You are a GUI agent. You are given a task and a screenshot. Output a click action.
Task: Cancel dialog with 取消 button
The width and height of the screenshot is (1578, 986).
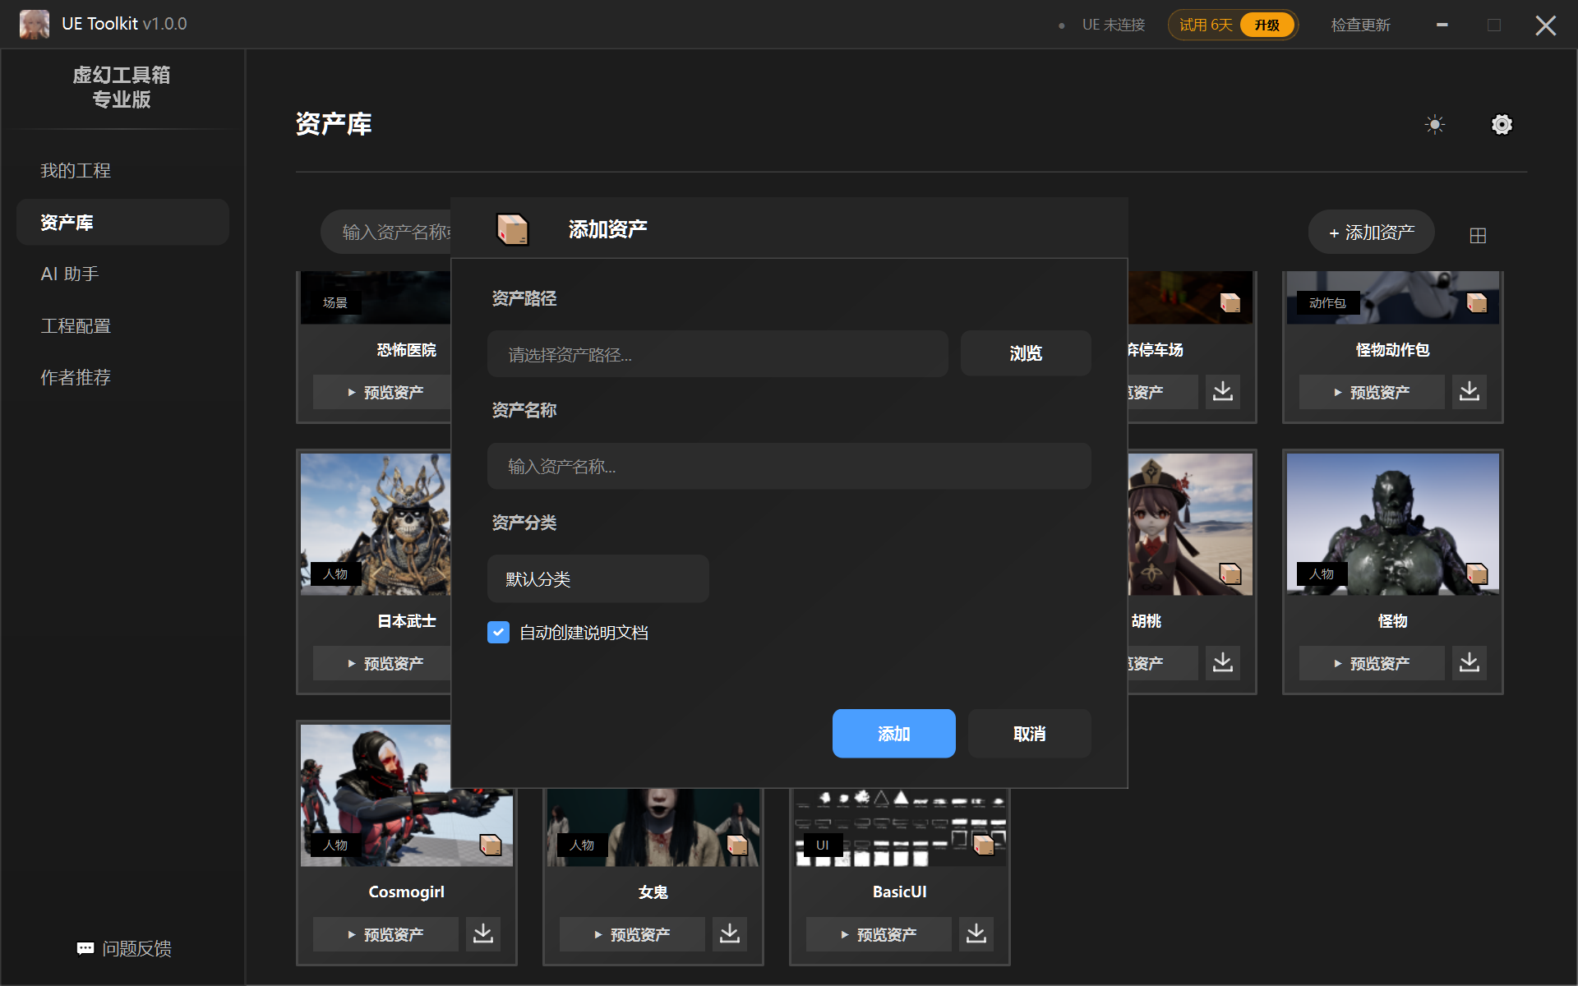(1029, 734)
